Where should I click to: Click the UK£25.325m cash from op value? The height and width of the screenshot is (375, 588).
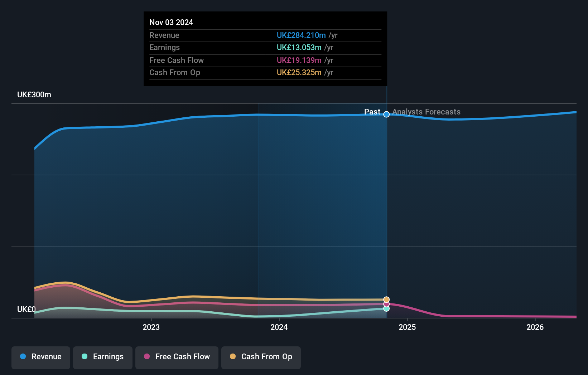coord(299,72)
